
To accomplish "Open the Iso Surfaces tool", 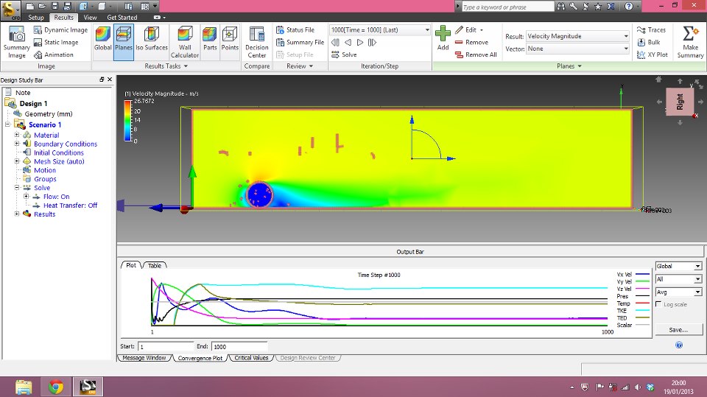I will (152, 39).
